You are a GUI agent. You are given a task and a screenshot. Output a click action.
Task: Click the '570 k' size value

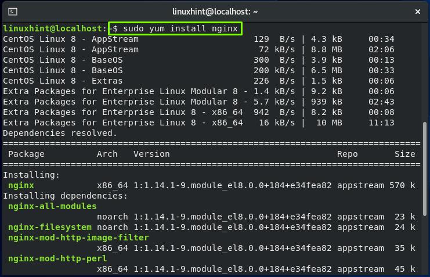402,185
